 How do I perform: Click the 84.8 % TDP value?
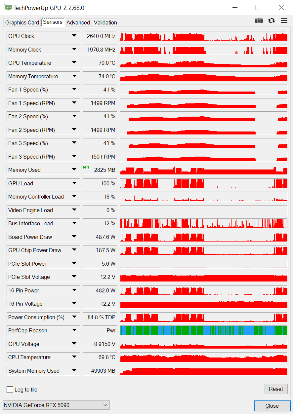point(100,317)
